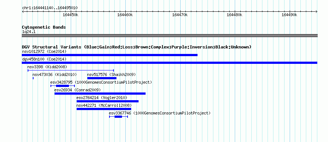Click the nsv1012972 (Coe2014) variant label
Viewport: 328px width, 142px height.
pos(44,51)
